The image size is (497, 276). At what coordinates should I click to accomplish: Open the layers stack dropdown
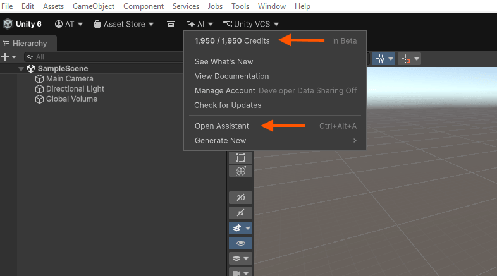(240, 258)
